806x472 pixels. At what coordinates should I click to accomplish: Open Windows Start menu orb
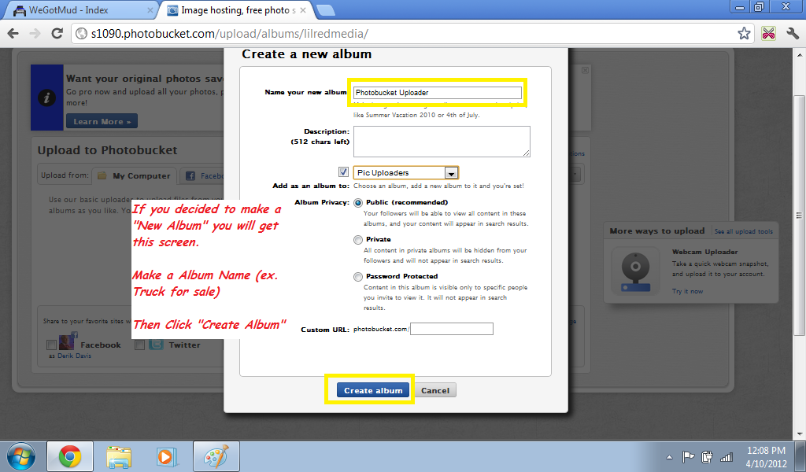21,455
